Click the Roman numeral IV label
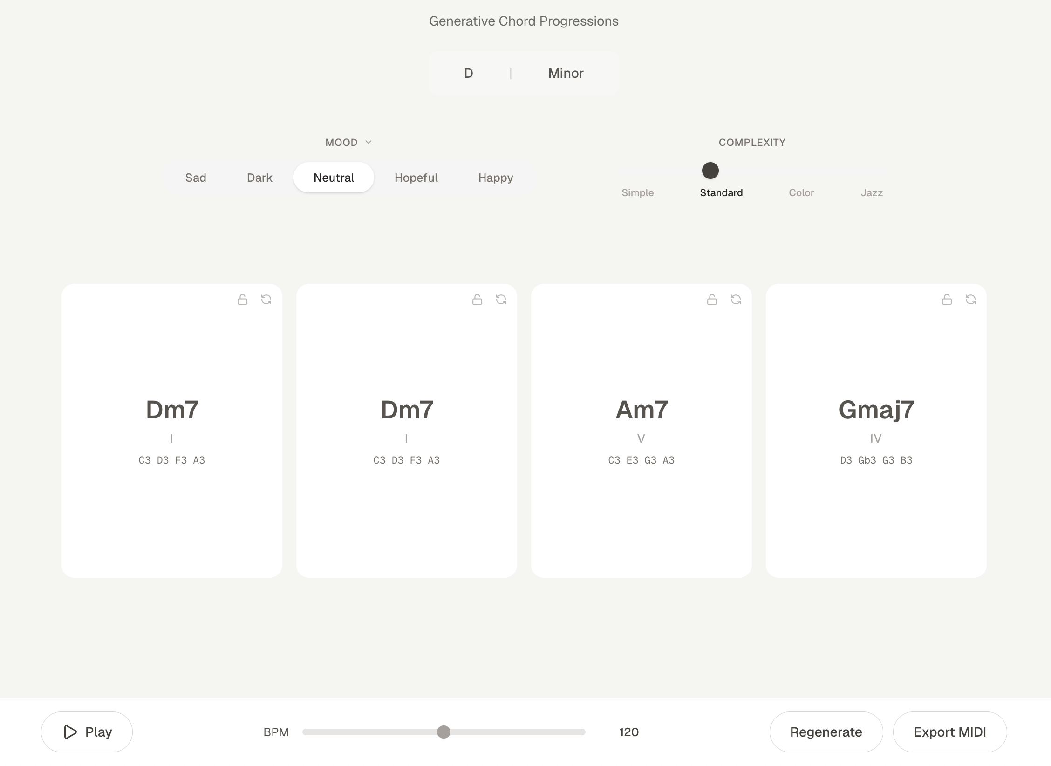Image resolution: width=1051 pixels, height=766 pixels. pos(876,438)
